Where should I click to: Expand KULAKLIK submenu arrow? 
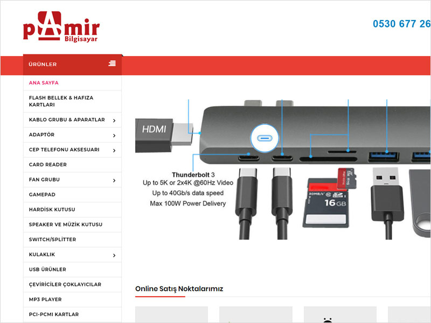[x=114, y=255]
